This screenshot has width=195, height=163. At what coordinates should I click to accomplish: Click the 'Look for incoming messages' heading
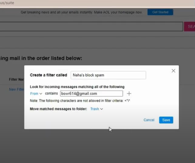77,87
